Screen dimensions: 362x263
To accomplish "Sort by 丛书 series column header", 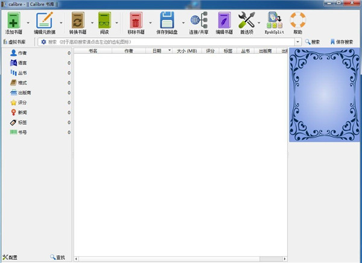I will (246, 51).
